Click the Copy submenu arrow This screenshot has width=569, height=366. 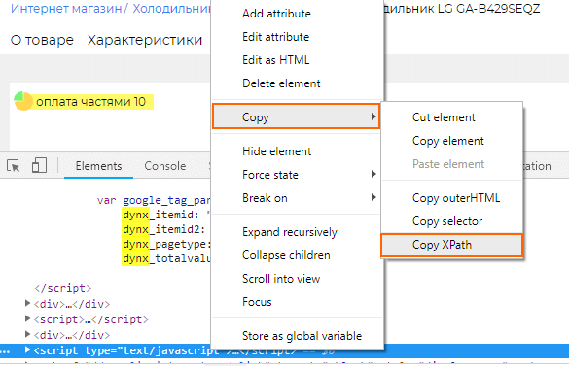[373, 116]
